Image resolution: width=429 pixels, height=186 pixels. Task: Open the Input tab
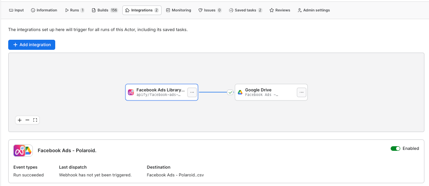tap(16, 10)
